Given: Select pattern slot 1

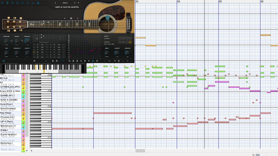Looking at the screenshot, I should click(120, 38).
